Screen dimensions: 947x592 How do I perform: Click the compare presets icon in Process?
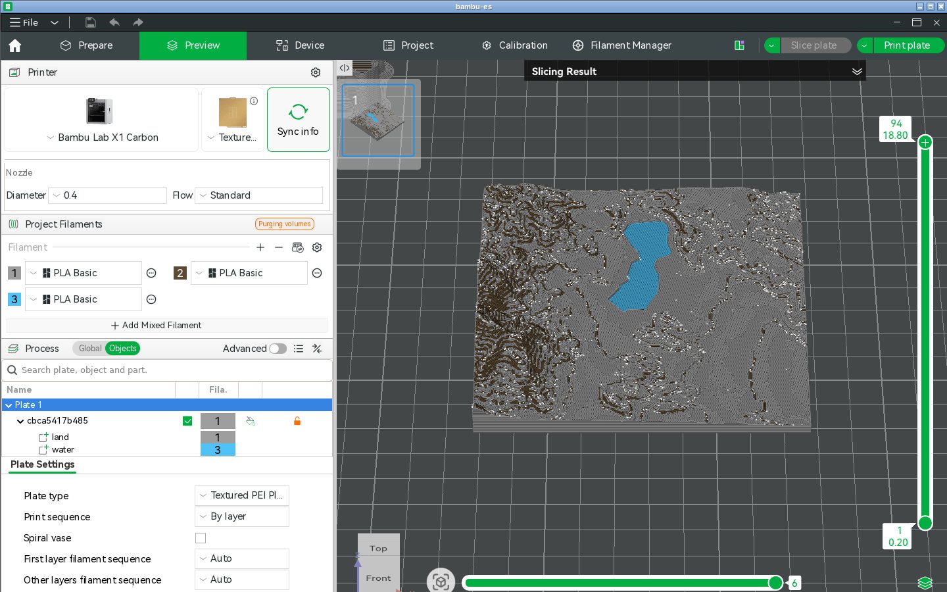(317, 349)
